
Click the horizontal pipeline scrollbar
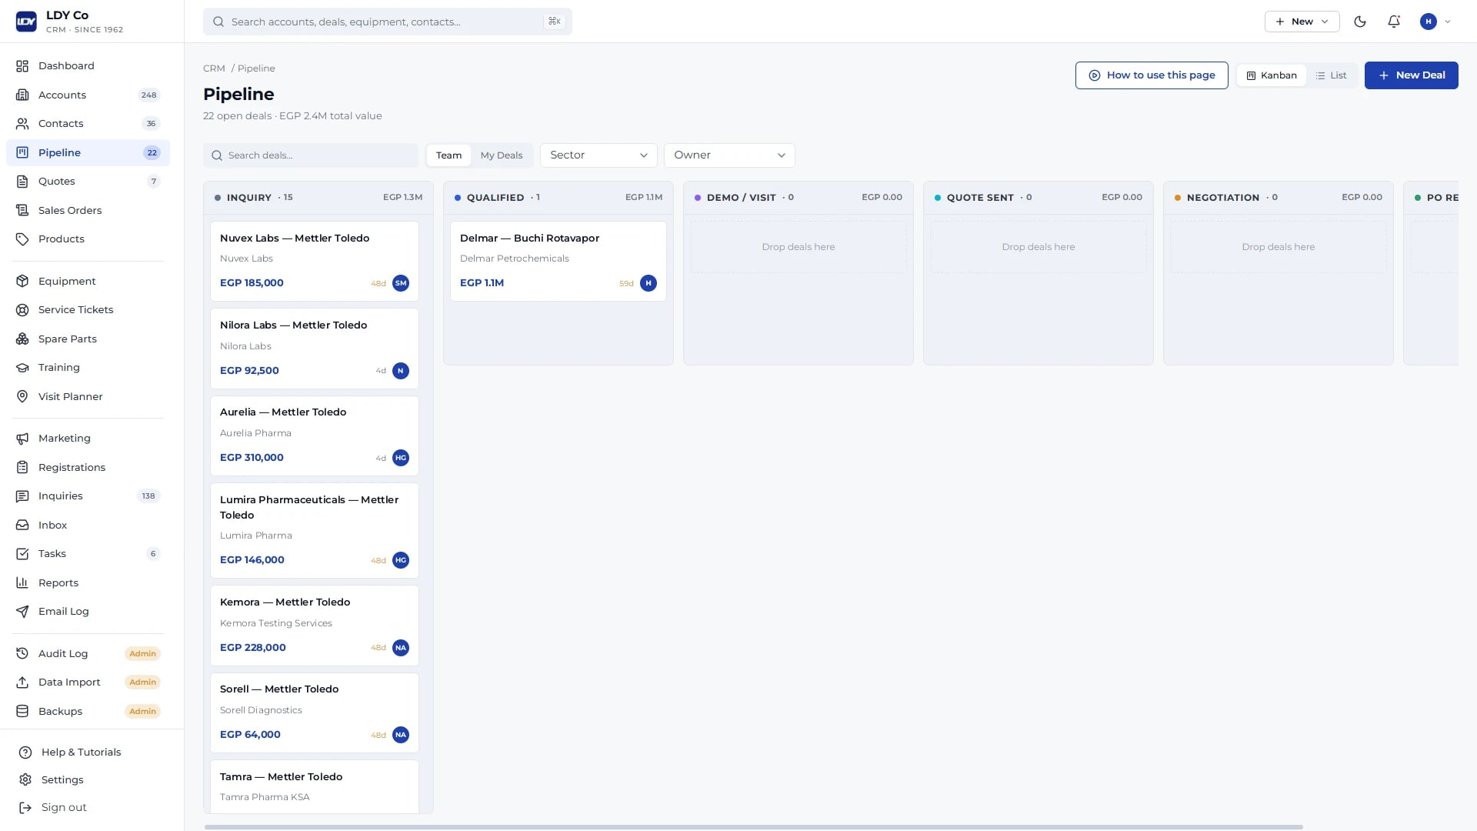tap(754, 827)
